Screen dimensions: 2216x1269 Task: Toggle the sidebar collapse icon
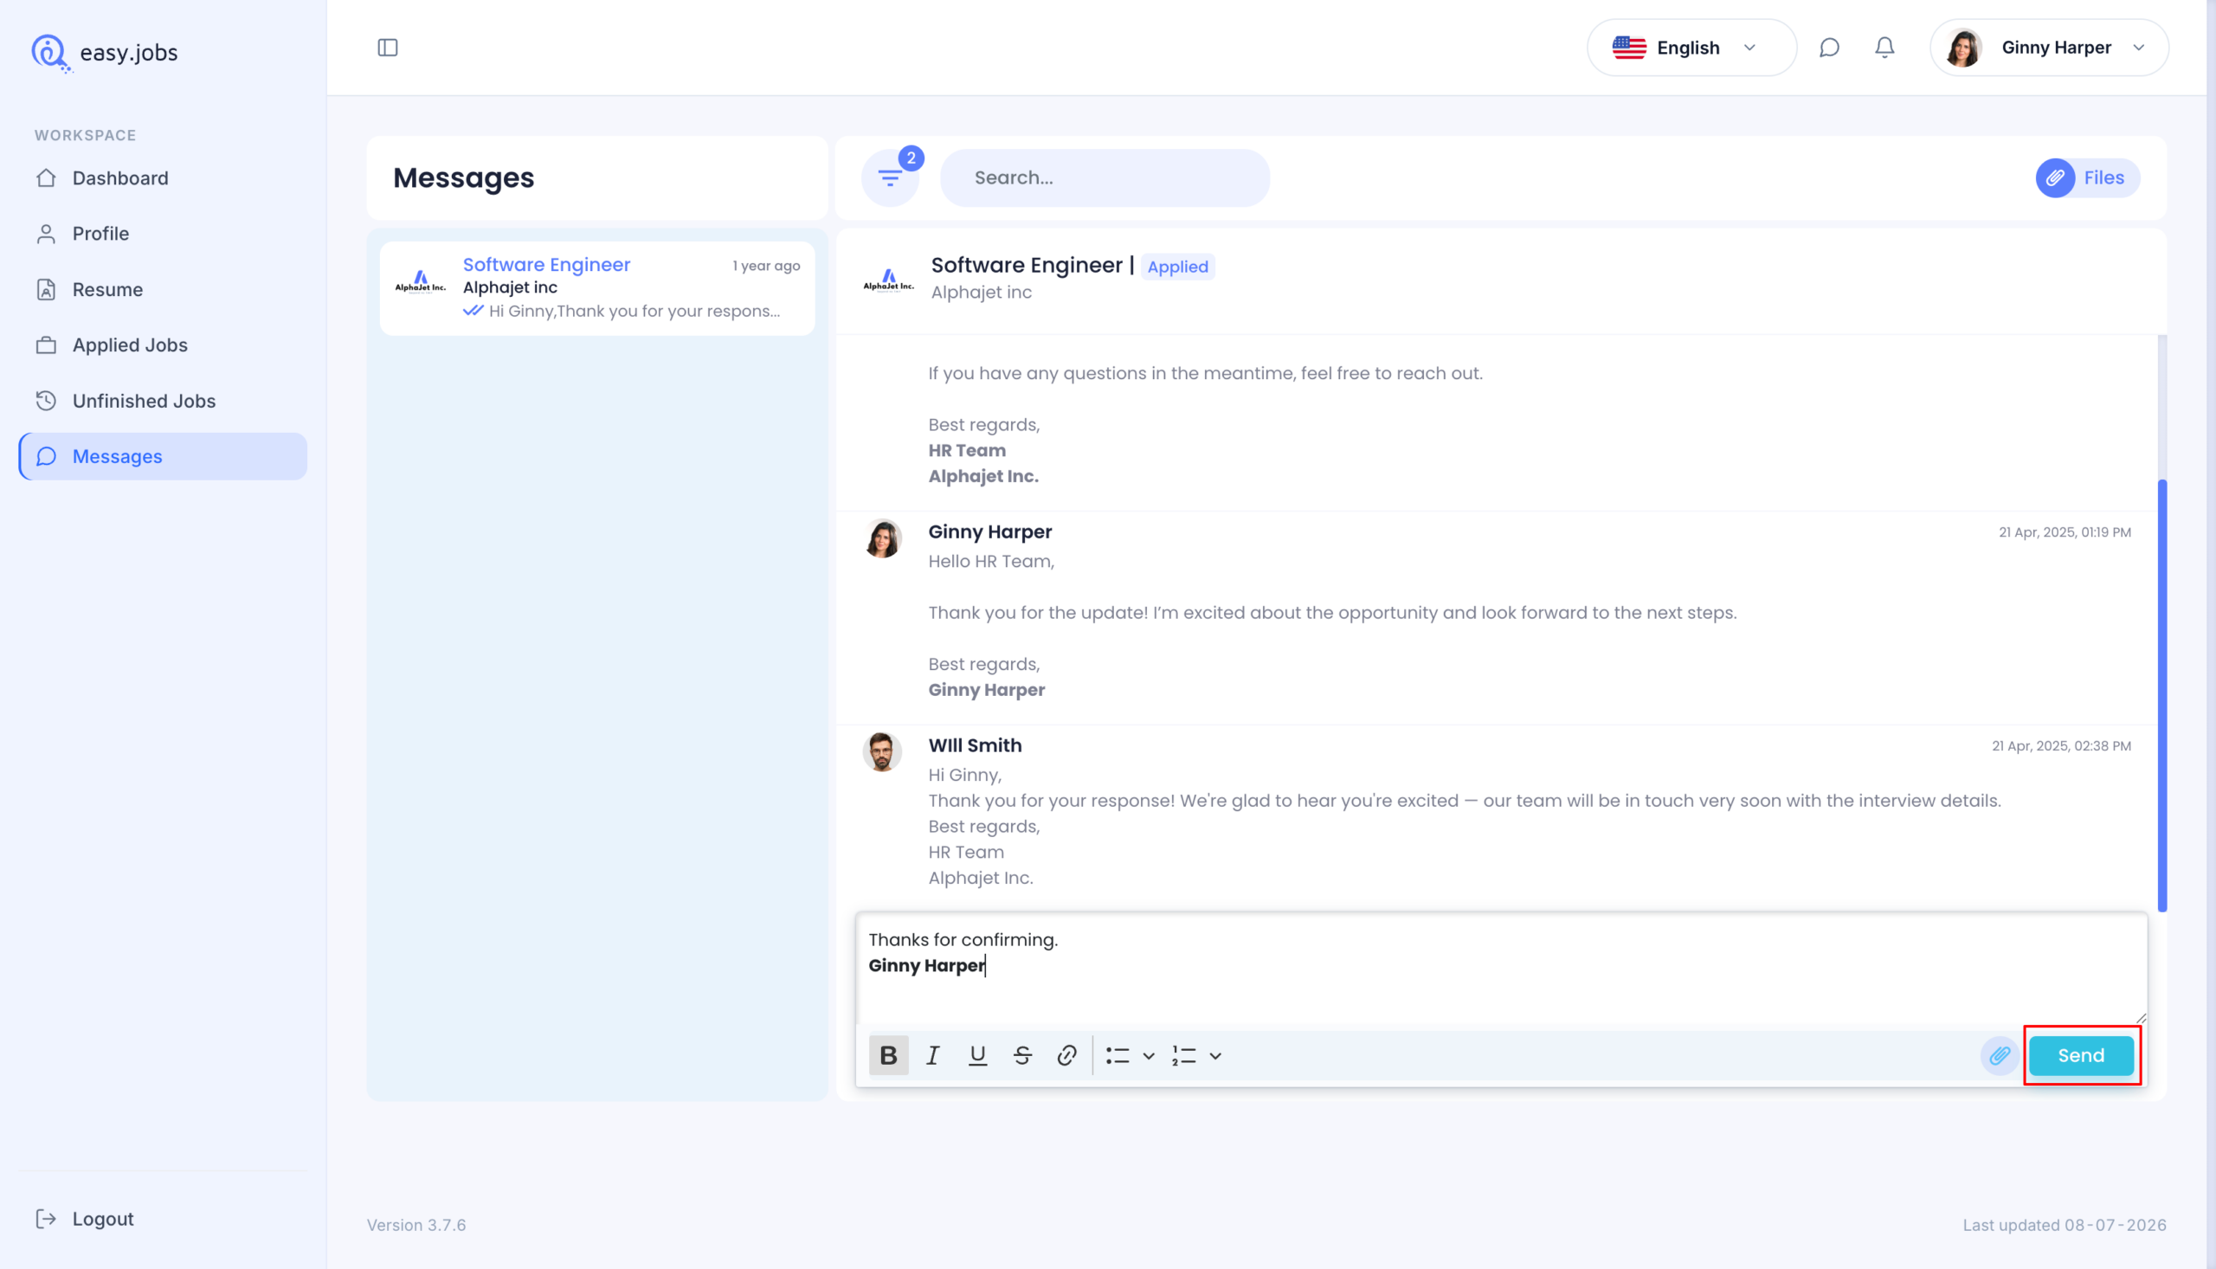pyautogui.click(x=388, y=47)
